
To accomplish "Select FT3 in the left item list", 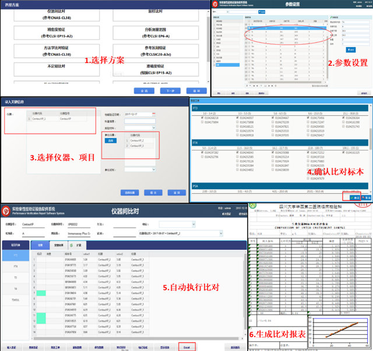I will coord(16,256).
